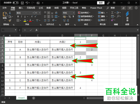Open the Sort and Filter icon
140x104 pixels.
pos(118,13)
